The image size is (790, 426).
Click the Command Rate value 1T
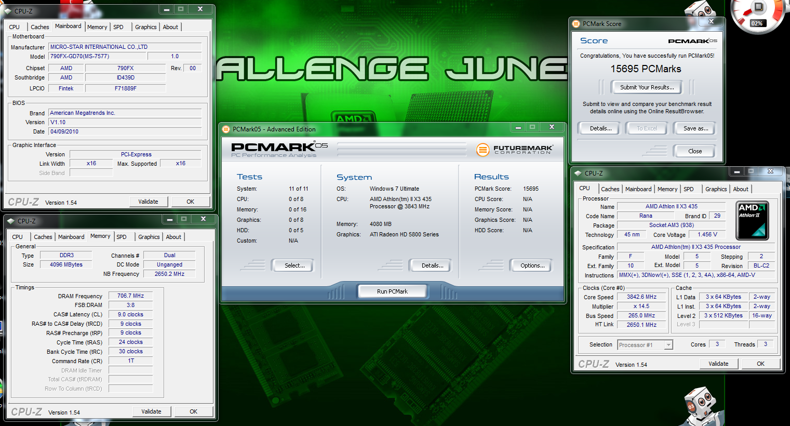tap(130, 361)
